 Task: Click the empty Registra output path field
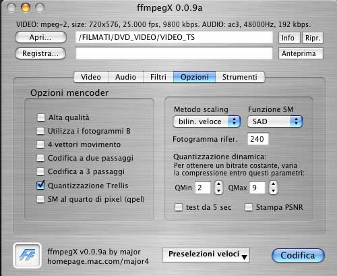174,53
